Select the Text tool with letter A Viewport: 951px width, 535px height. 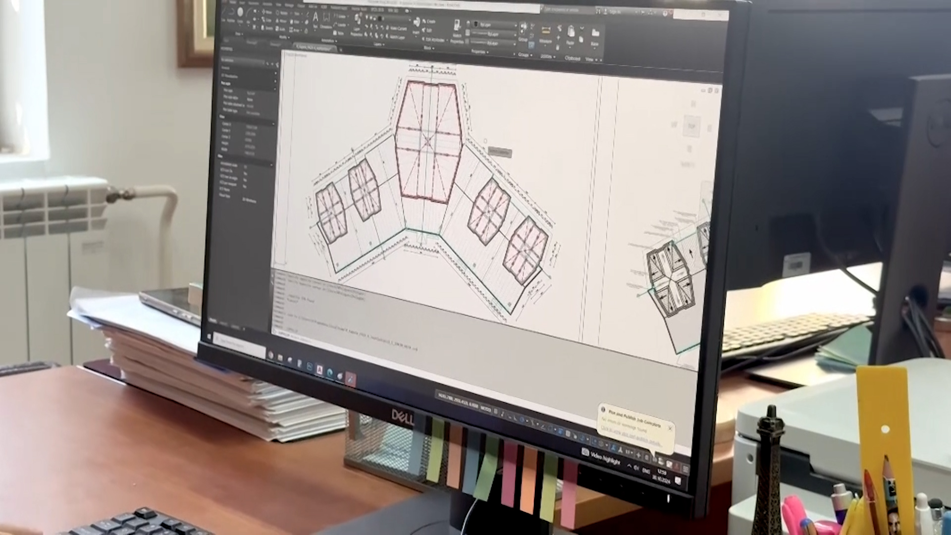[316, 17]
